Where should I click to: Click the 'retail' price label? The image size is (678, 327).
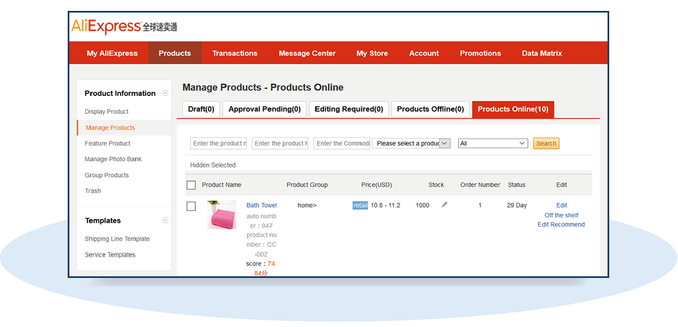[360, 205]
